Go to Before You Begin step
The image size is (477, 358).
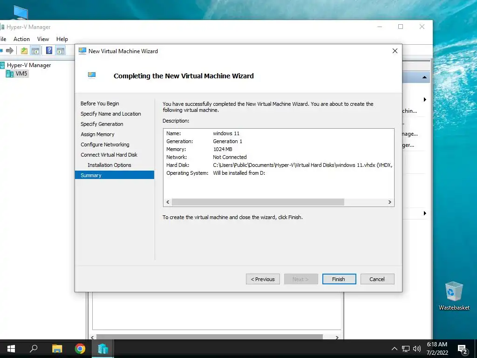click(100, 103)
